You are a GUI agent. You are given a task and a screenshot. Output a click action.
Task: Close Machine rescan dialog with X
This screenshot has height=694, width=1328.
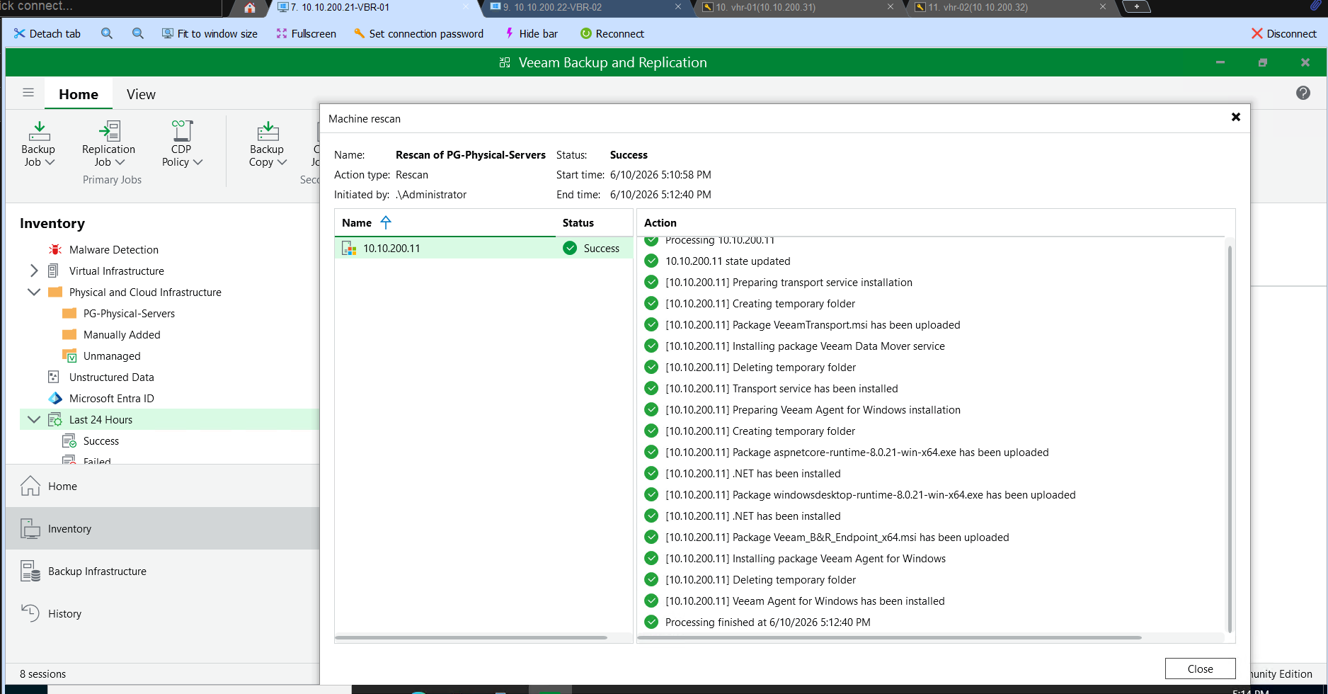[1235, 117]
